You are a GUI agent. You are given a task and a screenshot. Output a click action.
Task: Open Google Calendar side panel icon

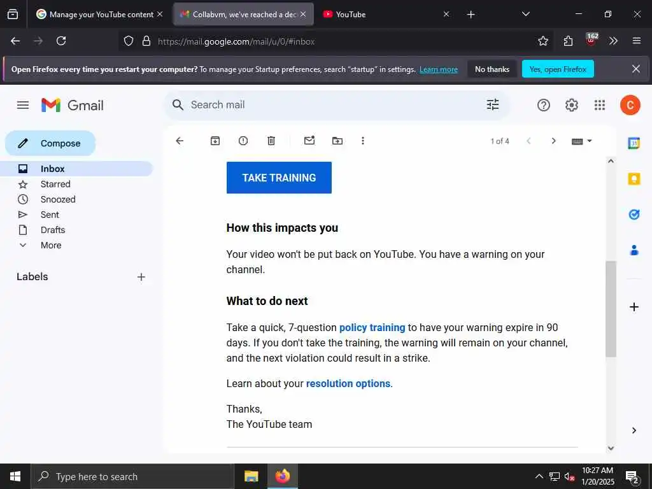click(x=634, y=143)
